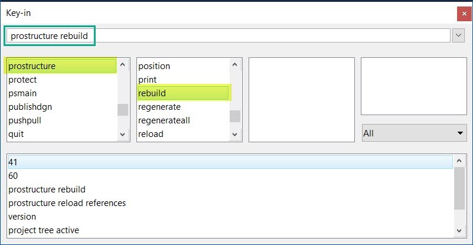Image resolution: width=473 pixels, height=245 pixels.
Task: Close the Key-in dialog
Action: [464, 14]
